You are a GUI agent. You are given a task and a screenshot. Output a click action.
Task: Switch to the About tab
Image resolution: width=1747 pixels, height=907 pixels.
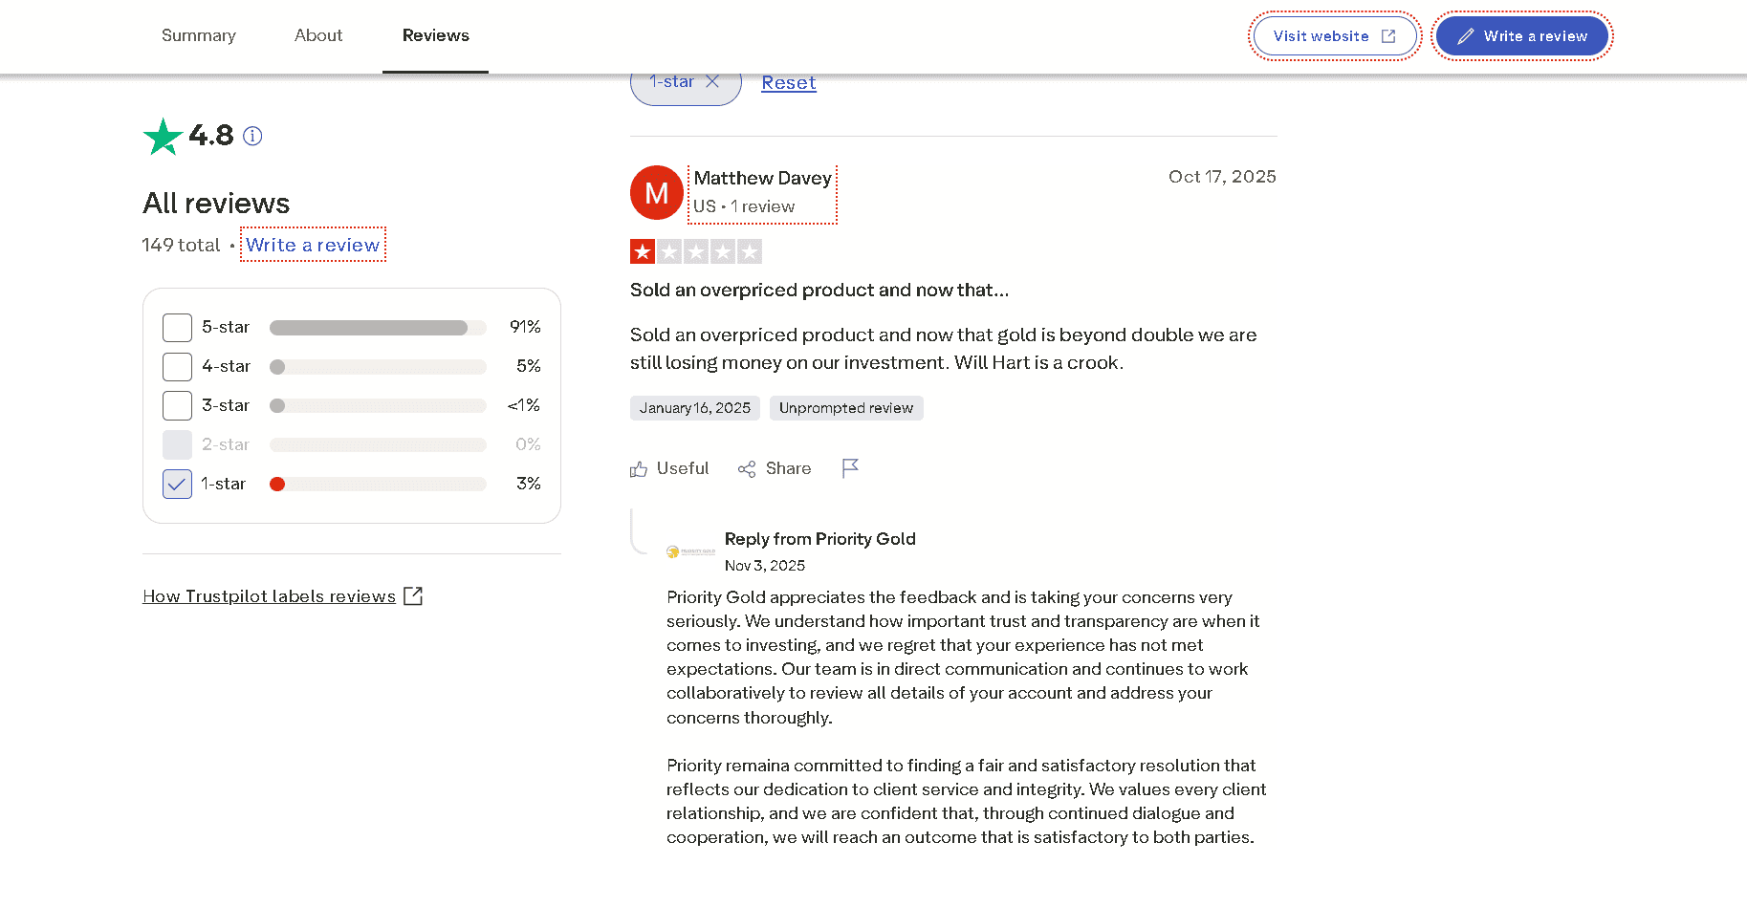318,35
